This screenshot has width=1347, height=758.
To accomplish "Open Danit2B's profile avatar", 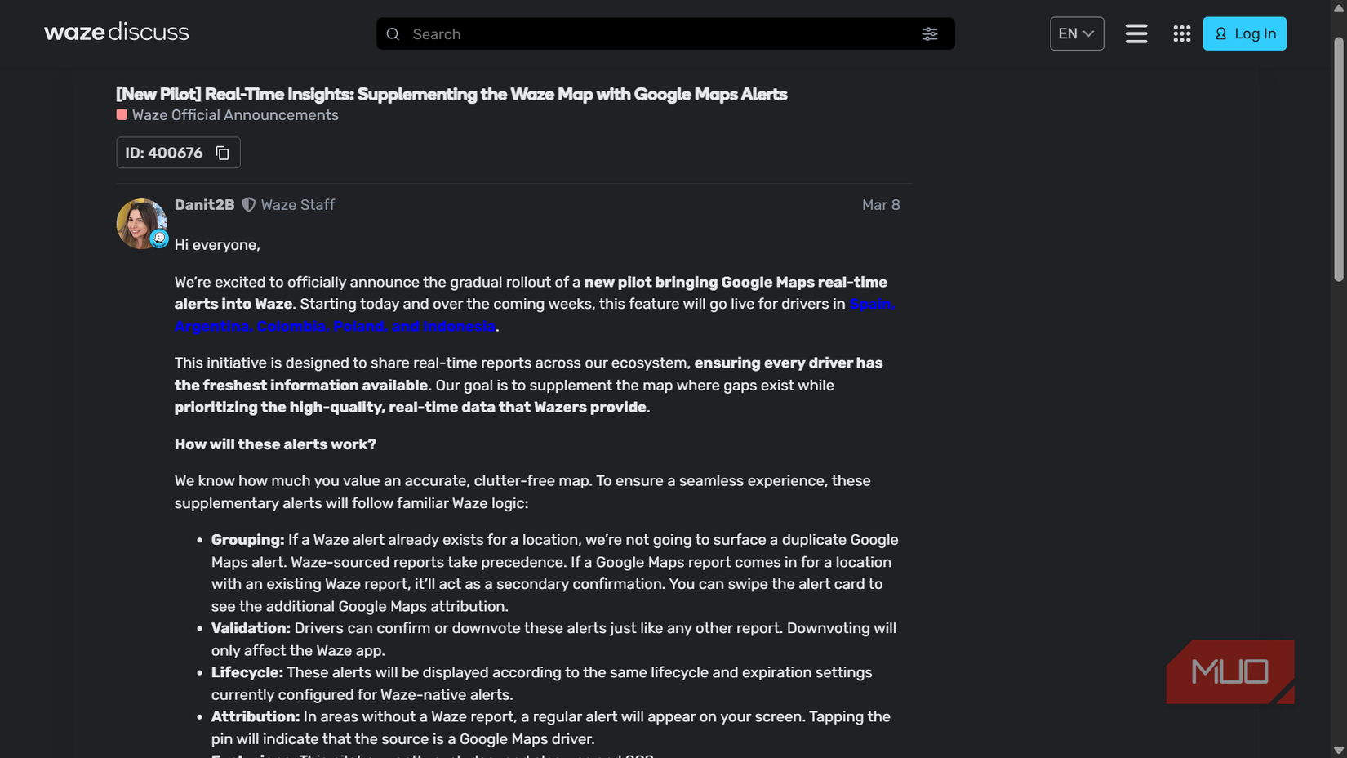I will click(141, 223).
